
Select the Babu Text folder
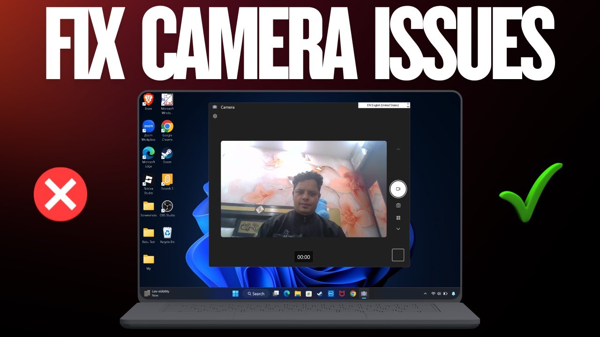coord(149,235)
